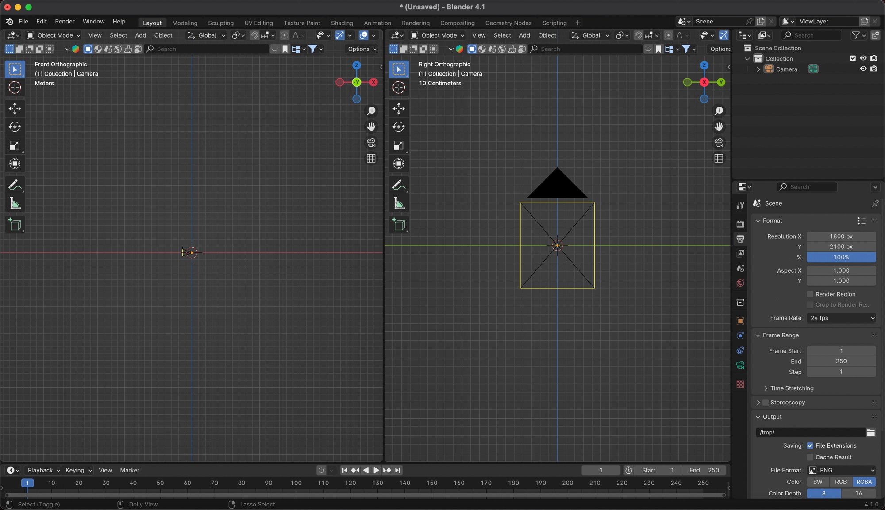Click zoom magnifier icon in left viewport

[371, 111]
